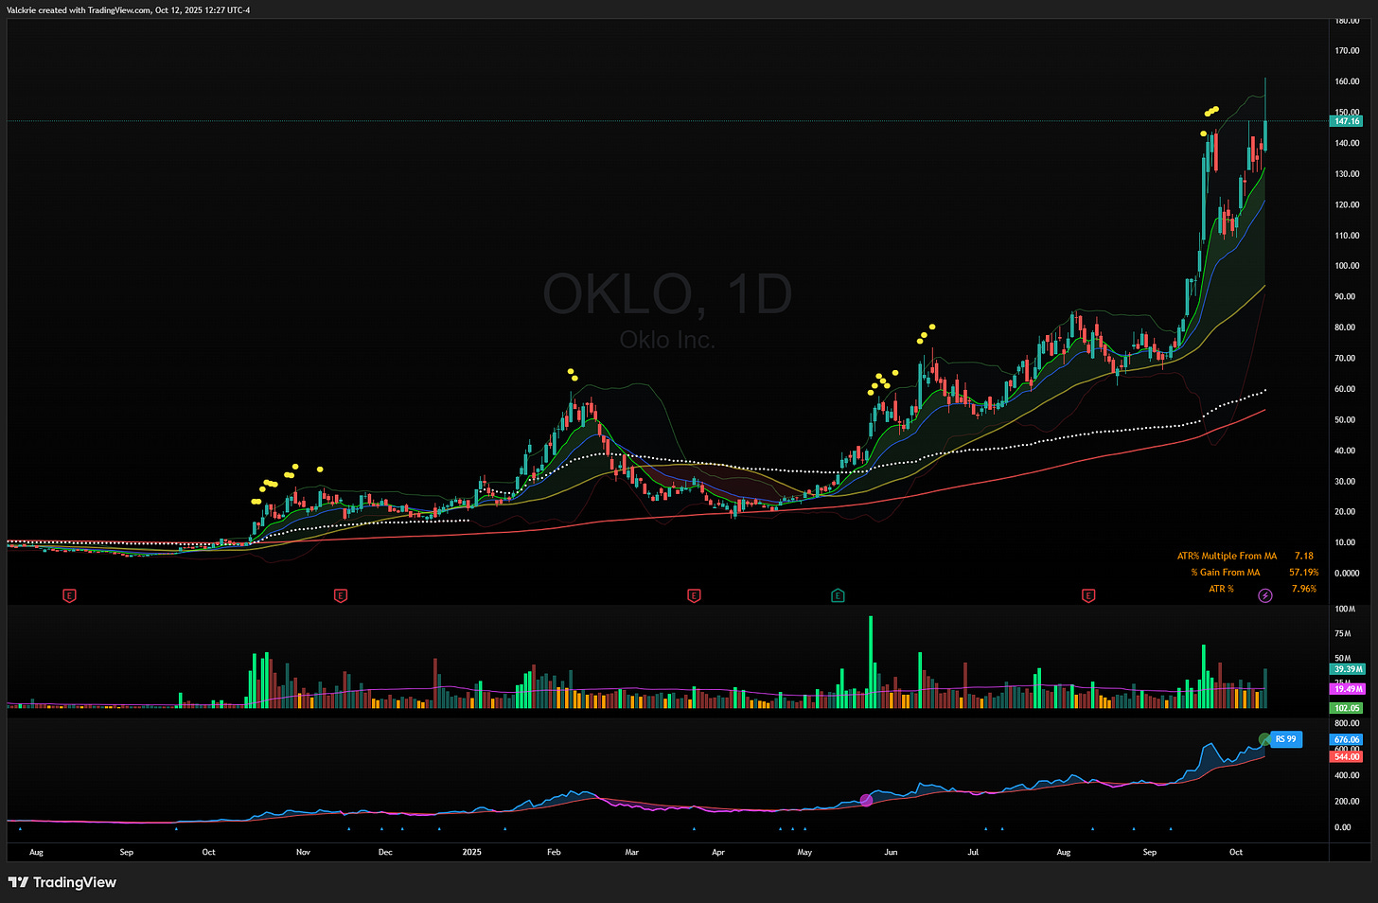Click the 100.00 price axis label
The height and width of the screenshot is (903, 1378).
click(x=1347, y=266)
